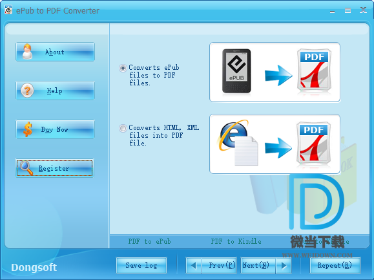The image size is (374, 280).
Task: Click the left arrow beside Prev
Action: (194, 265)
